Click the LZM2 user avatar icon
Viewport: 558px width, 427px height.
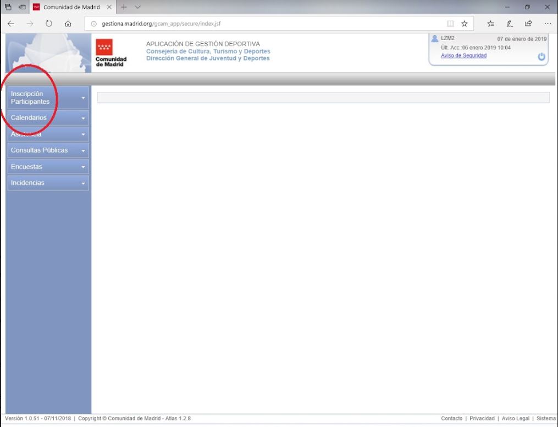pos(434,39)
